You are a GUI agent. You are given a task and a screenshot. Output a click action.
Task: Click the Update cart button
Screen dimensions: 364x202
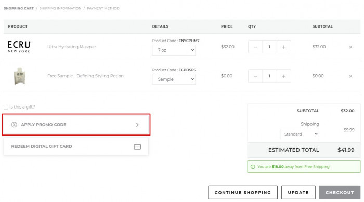(298, 193)
